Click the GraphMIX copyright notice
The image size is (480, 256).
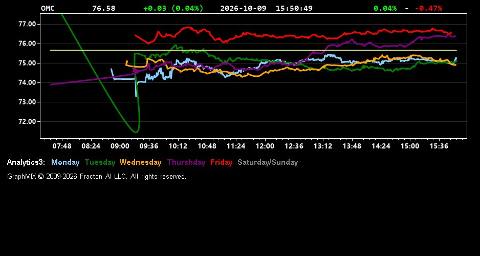pyautogui.click(x=97, y=176)
